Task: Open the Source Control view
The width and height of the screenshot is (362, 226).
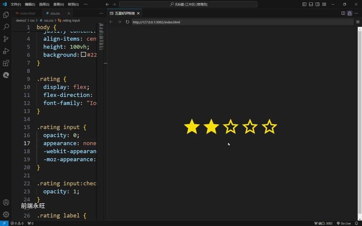Action: 6,39
